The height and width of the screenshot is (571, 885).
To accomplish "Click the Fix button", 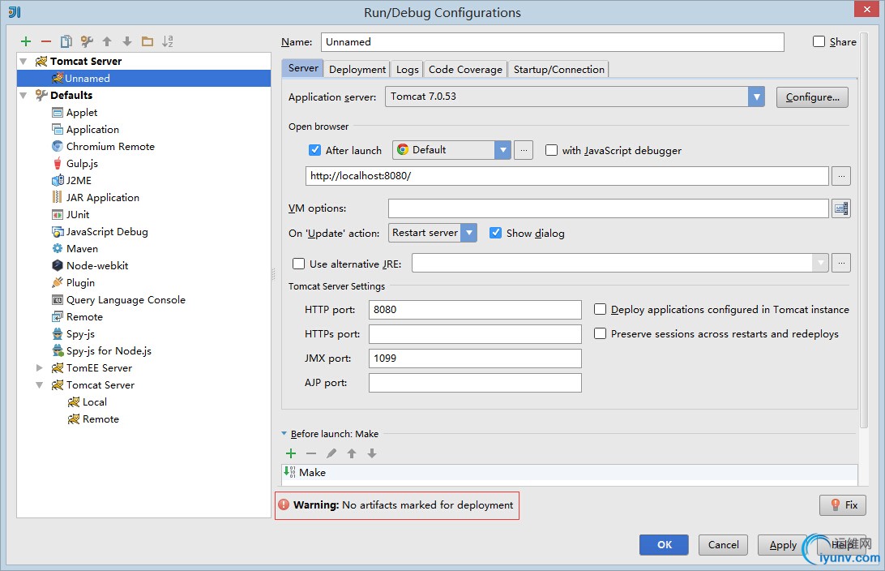I will coord(843,505).
